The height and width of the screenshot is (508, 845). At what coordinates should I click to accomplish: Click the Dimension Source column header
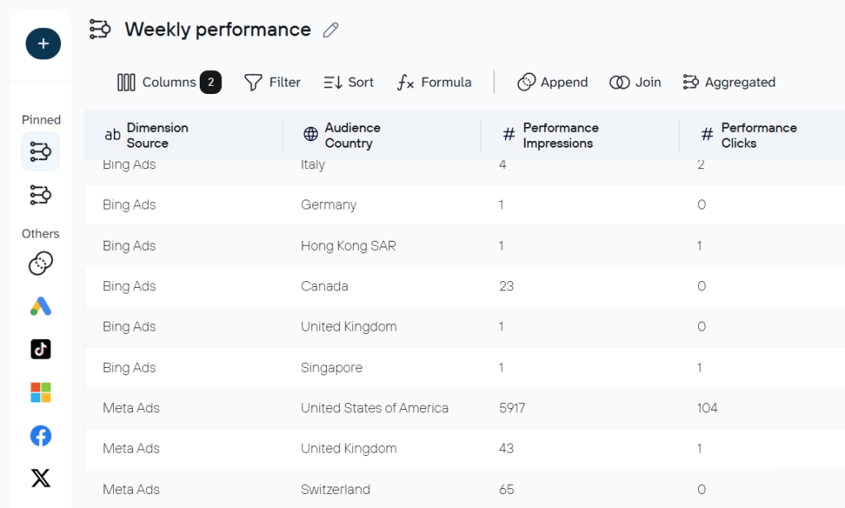click(157, 135)
